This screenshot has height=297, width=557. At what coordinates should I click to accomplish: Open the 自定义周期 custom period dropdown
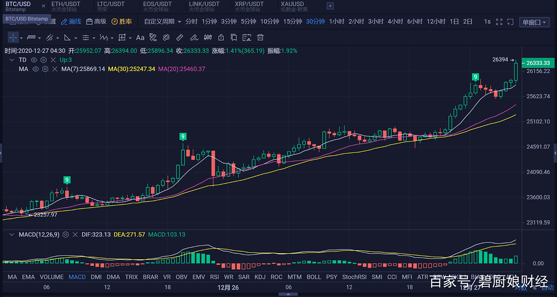(162, 22)
